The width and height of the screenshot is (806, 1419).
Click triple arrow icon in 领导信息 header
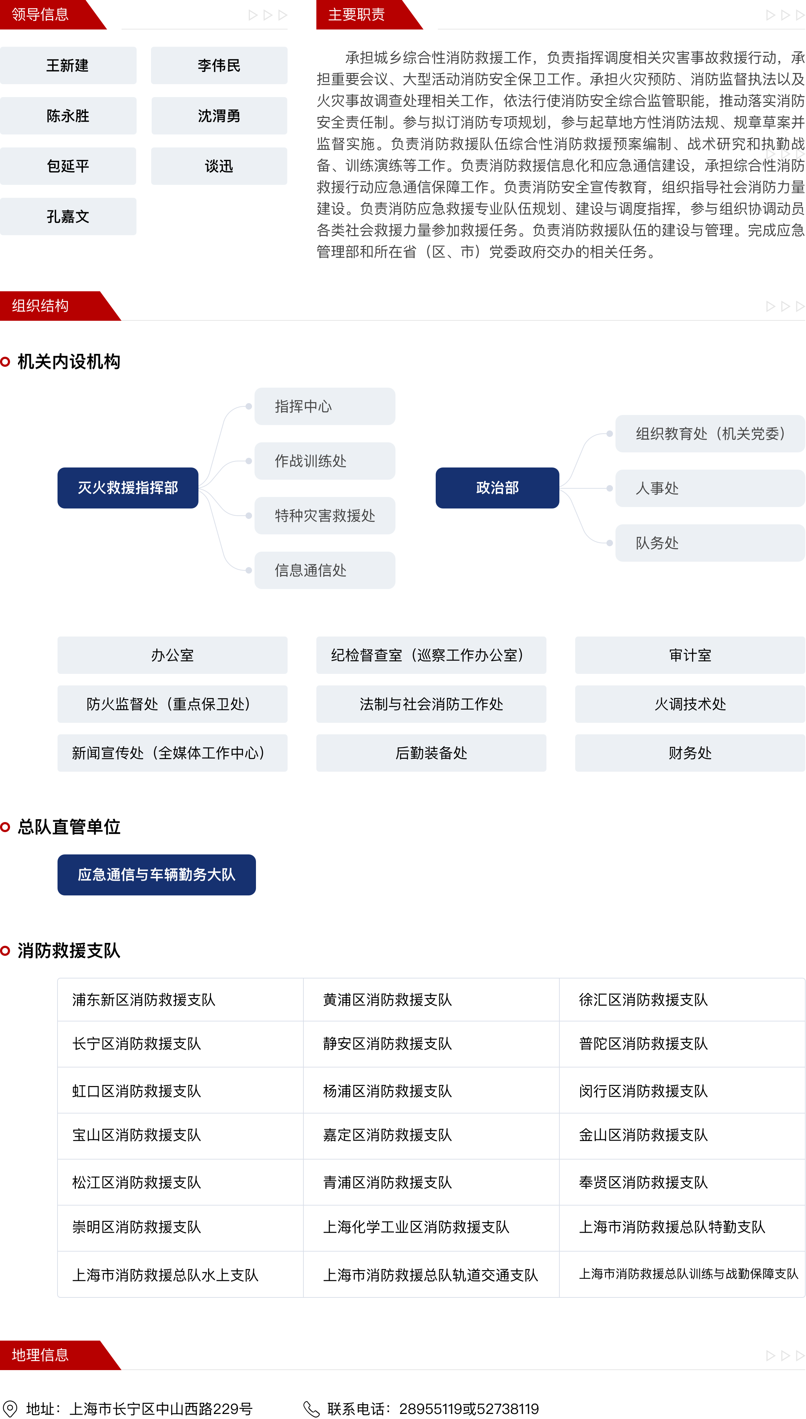pos(268,15)
